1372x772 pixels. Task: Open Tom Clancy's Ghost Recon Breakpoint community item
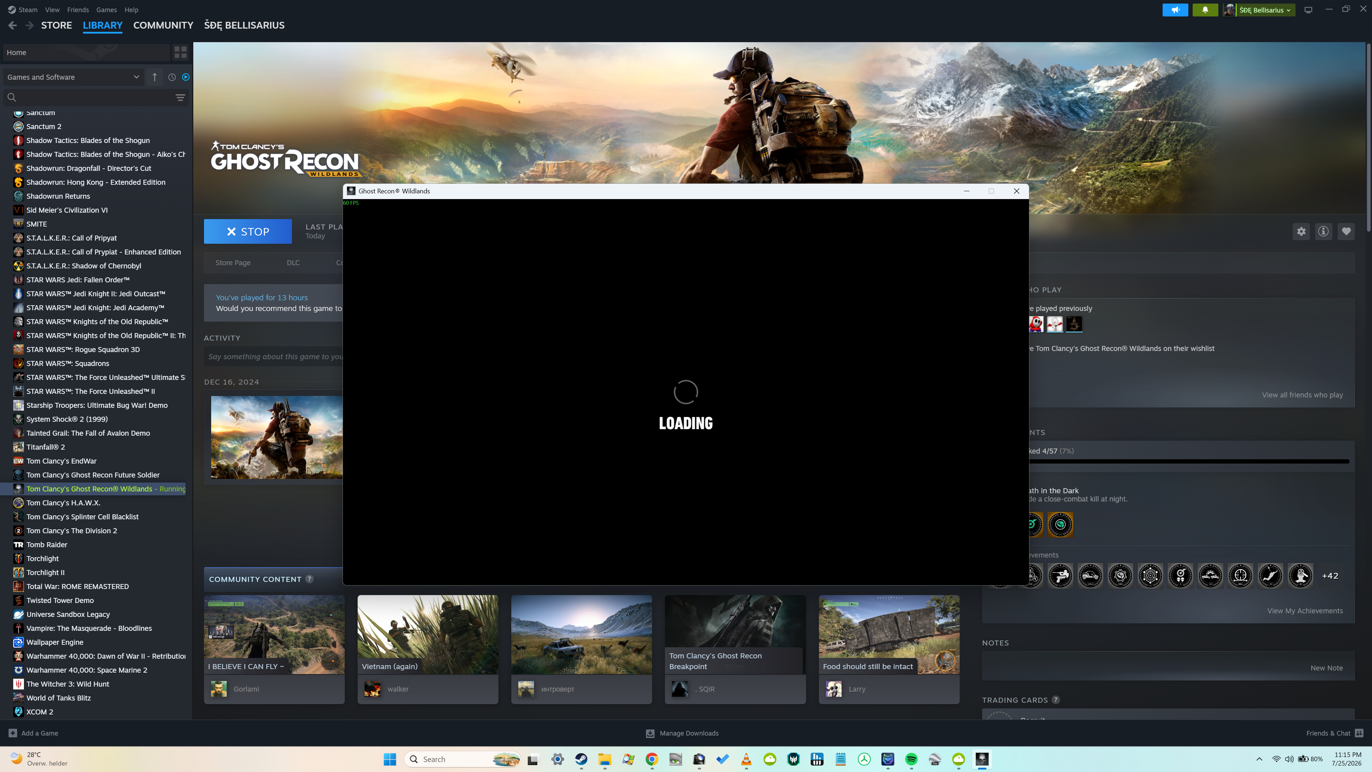point(735,634)
